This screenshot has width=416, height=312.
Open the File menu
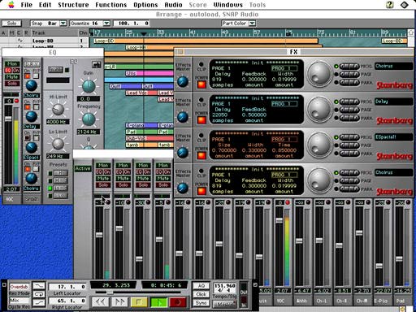[27, 5]
